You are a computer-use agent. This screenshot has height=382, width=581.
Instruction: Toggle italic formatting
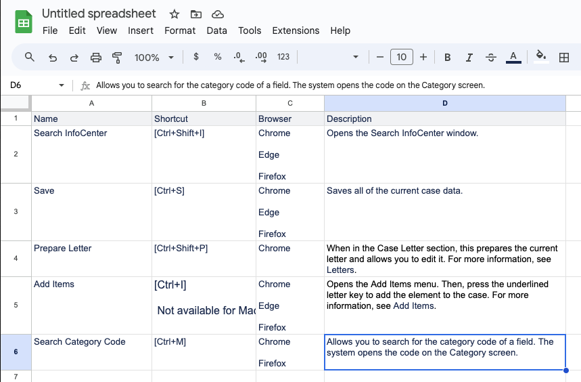coord(469,58)
